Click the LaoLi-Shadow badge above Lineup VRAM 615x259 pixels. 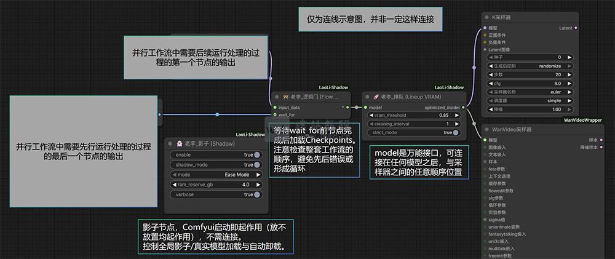tap(449, 87)
